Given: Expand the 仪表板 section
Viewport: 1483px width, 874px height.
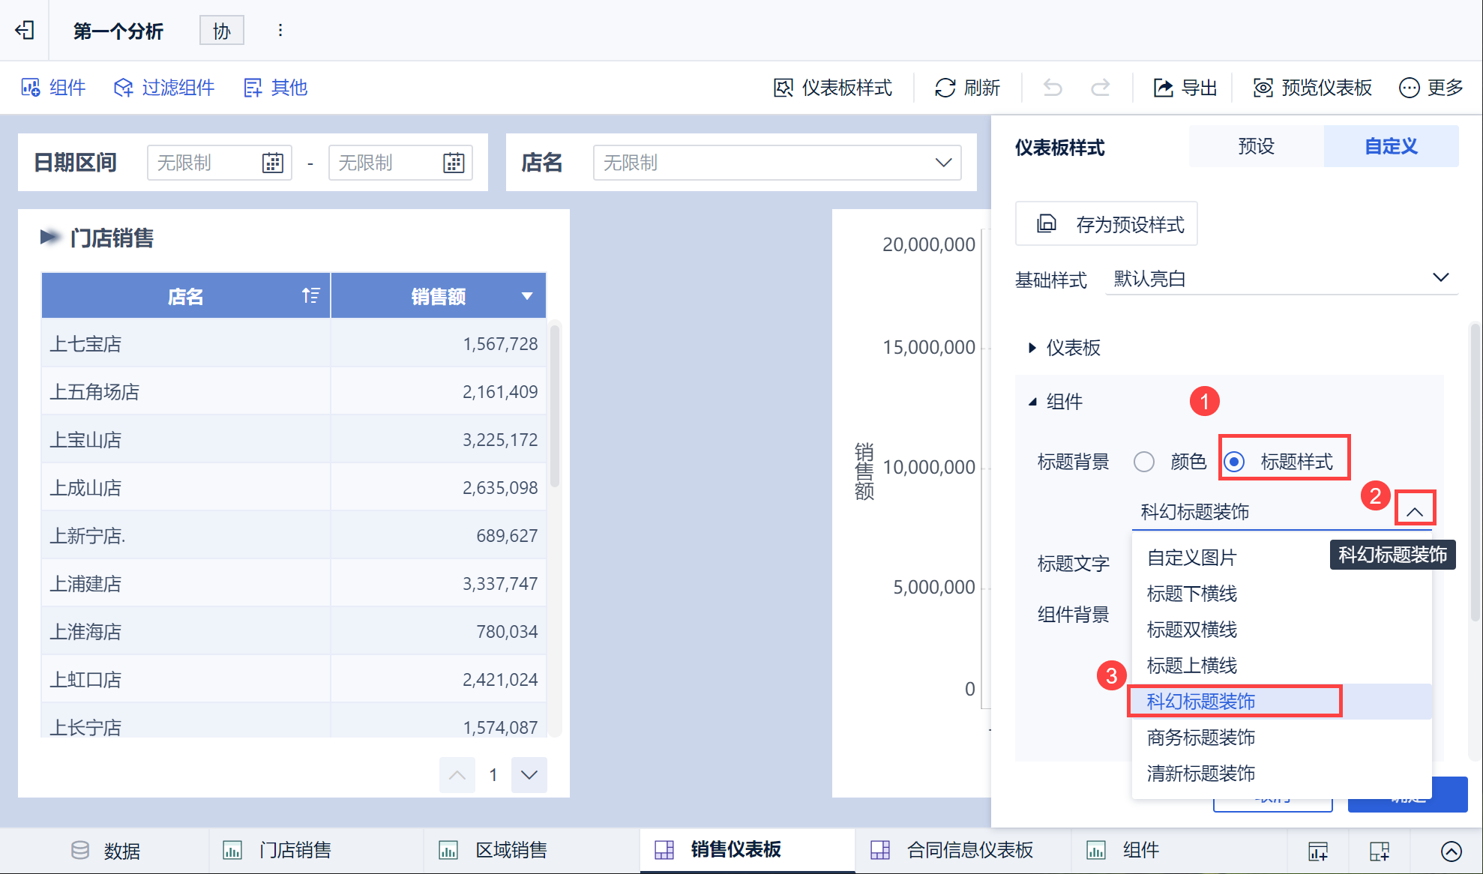Looking at the screenshot, I should coord(1065,348).
